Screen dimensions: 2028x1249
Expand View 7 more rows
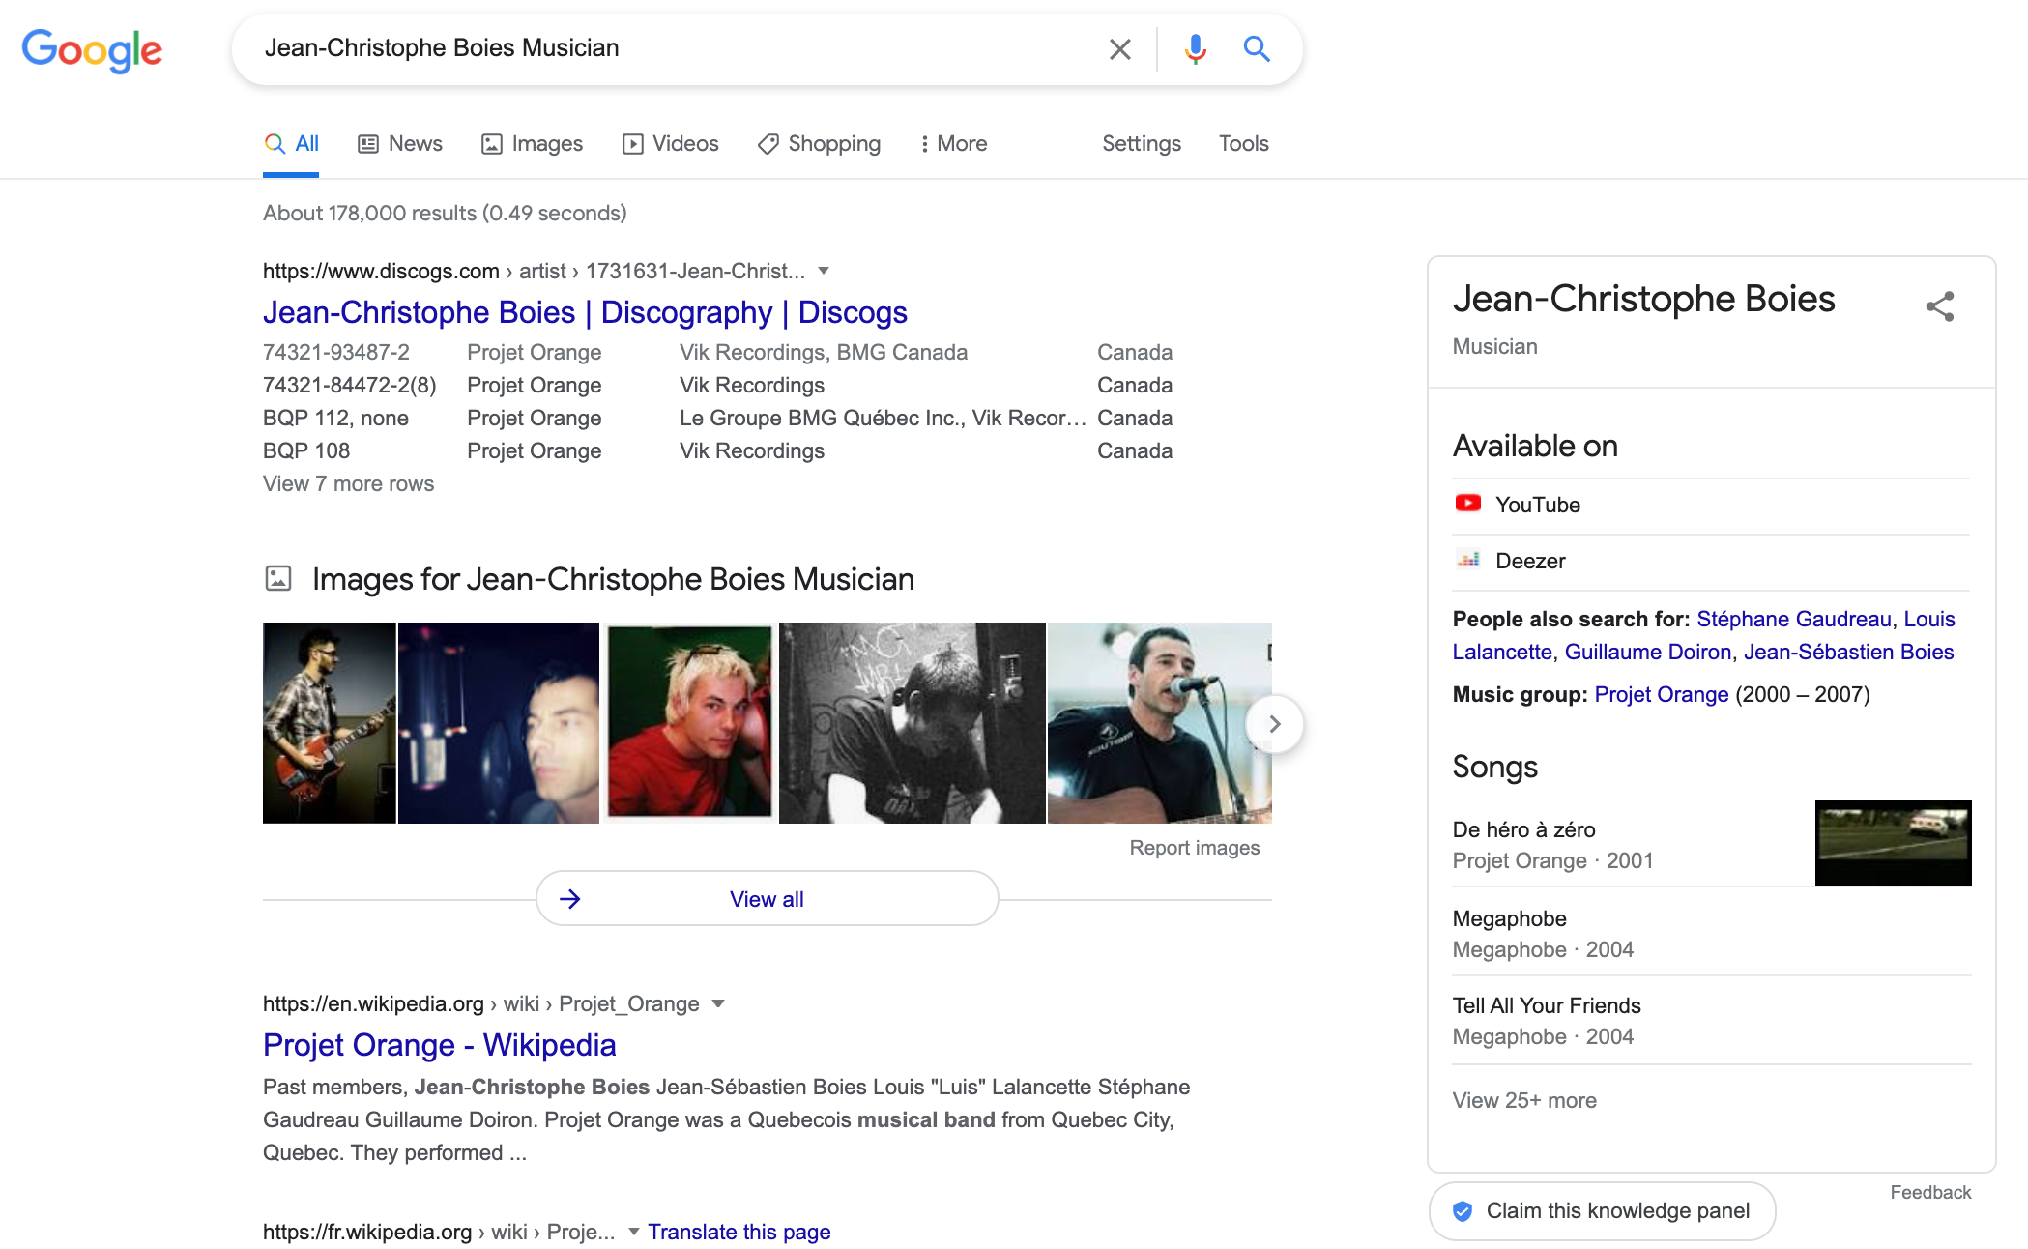click(348, 483)
